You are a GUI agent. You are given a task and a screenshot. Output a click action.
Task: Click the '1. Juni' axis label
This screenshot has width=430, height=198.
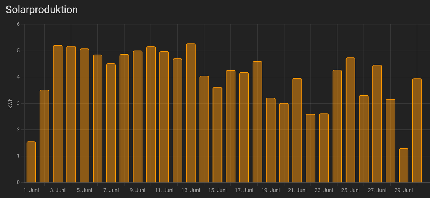tap(31, 190)
